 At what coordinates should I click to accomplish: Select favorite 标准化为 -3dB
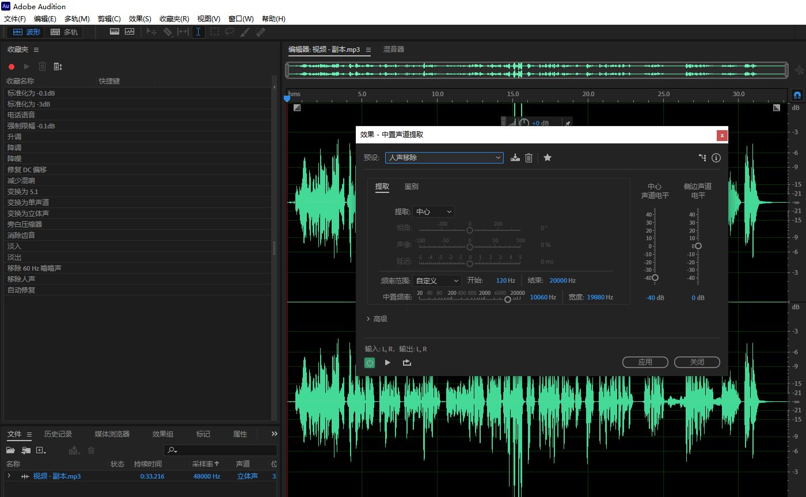137,104
